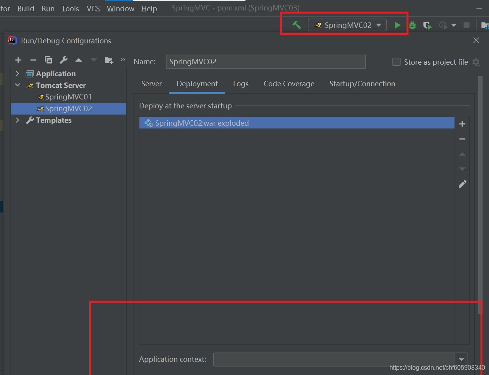Add new configuration with plus icon

coord(18,60)
